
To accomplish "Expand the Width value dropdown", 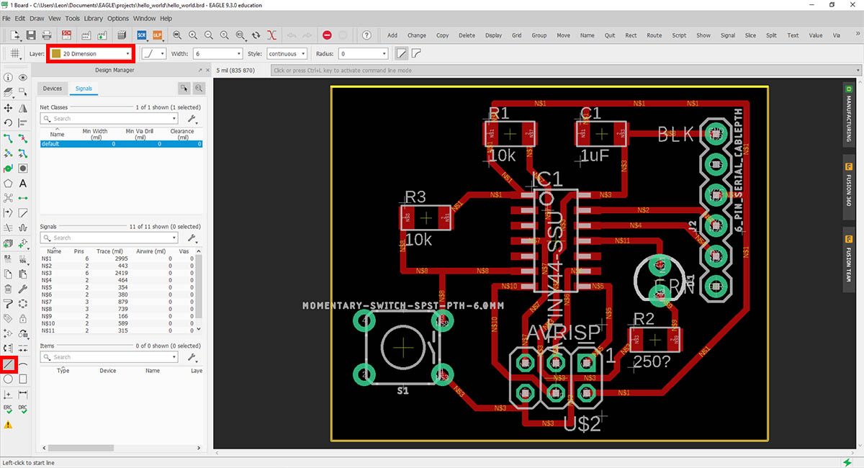I will click(x=217, y=53).
